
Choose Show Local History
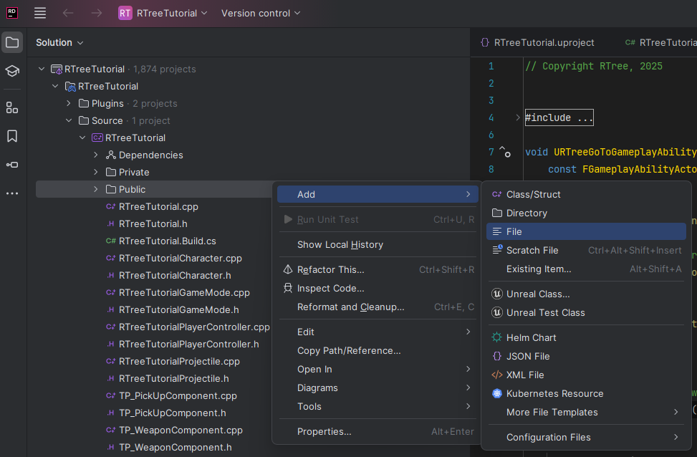click(x=378, y=244)
